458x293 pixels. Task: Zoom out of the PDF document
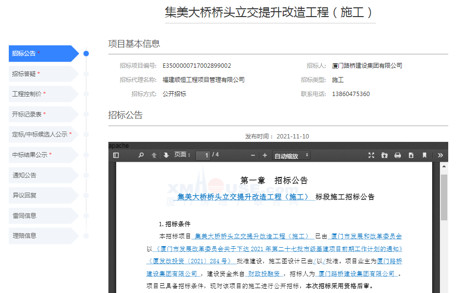click(253, 156)
